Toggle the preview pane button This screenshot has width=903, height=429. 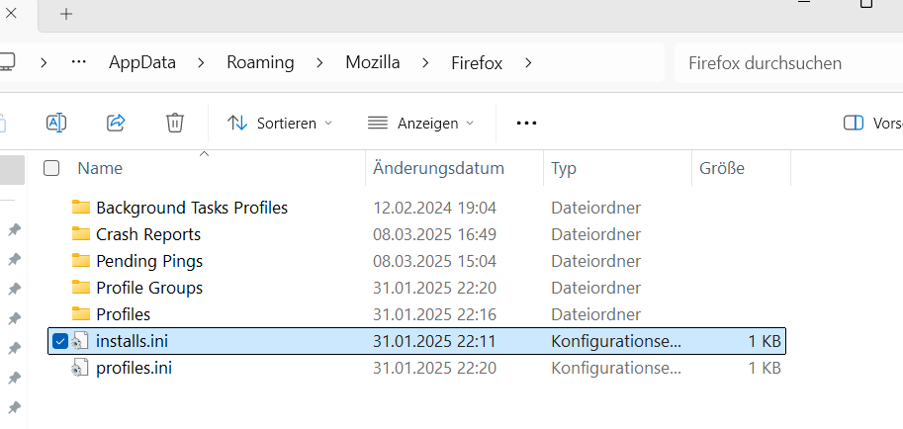853,123
